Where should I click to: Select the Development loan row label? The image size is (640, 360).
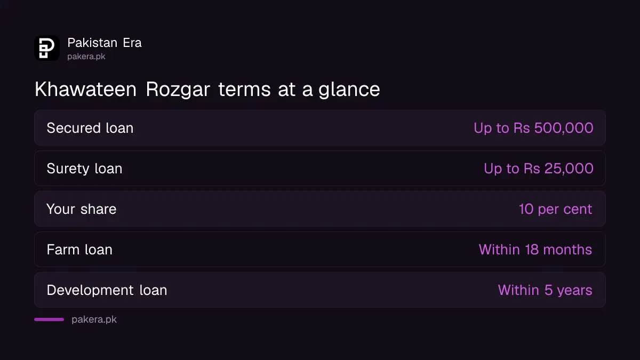point(107,290)
